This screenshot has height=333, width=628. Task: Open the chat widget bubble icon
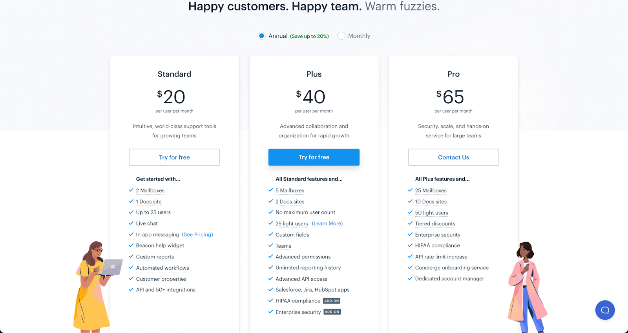605,310
